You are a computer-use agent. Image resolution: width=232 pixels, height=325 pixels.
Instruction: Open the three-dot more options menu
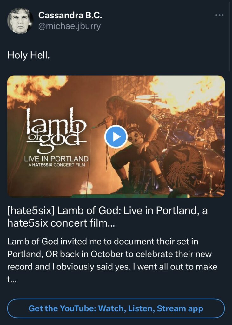coord(219,15)
